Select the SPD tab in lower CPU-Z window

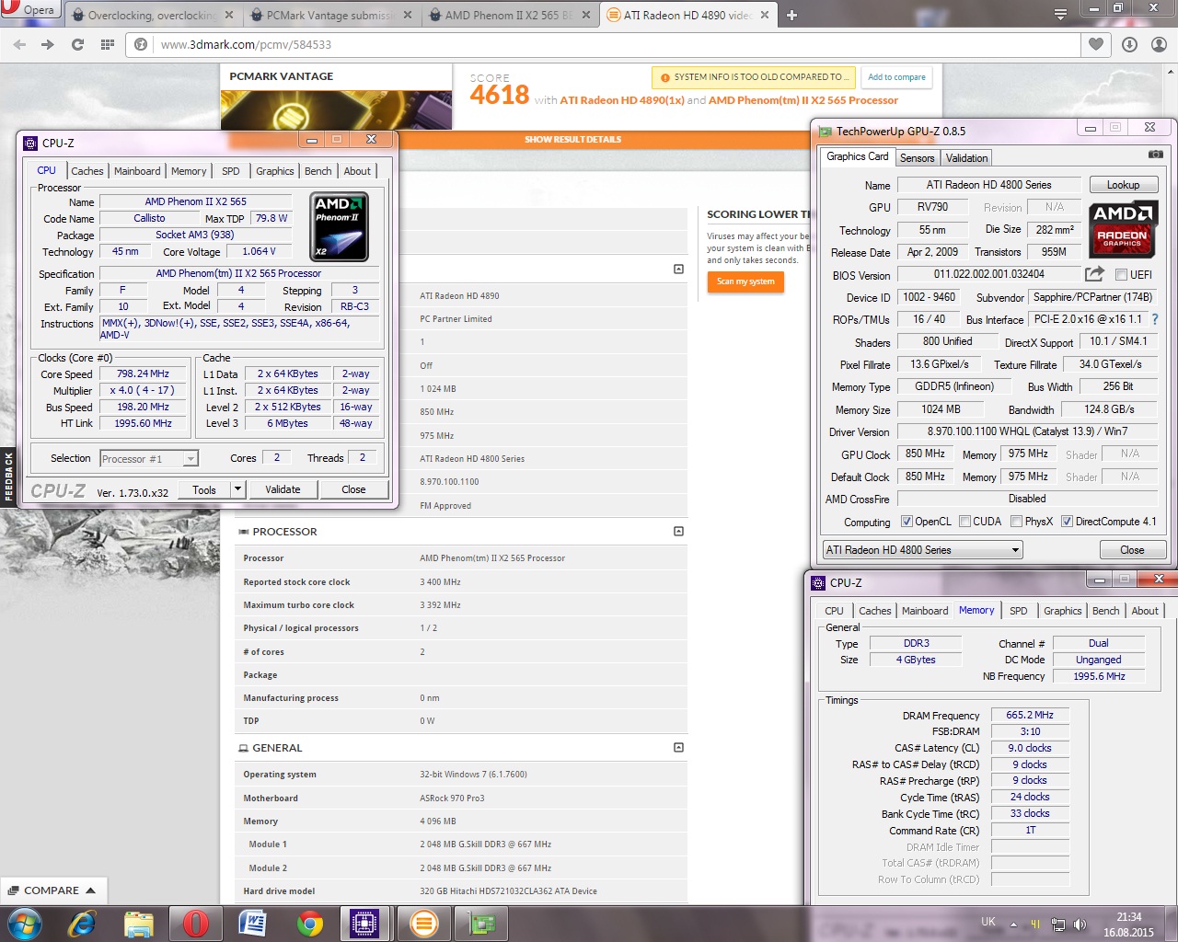tap(1018, 611)
